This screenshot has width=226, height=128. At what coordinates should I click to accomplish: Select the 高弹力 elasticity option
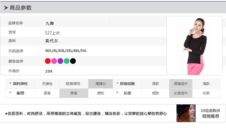[x=100, y=84]
